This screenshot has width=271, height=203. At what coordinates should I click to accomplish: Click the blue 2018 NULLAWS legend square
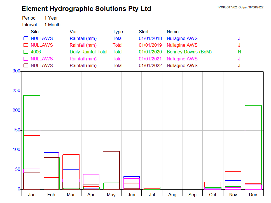click(x=26, y=38)
